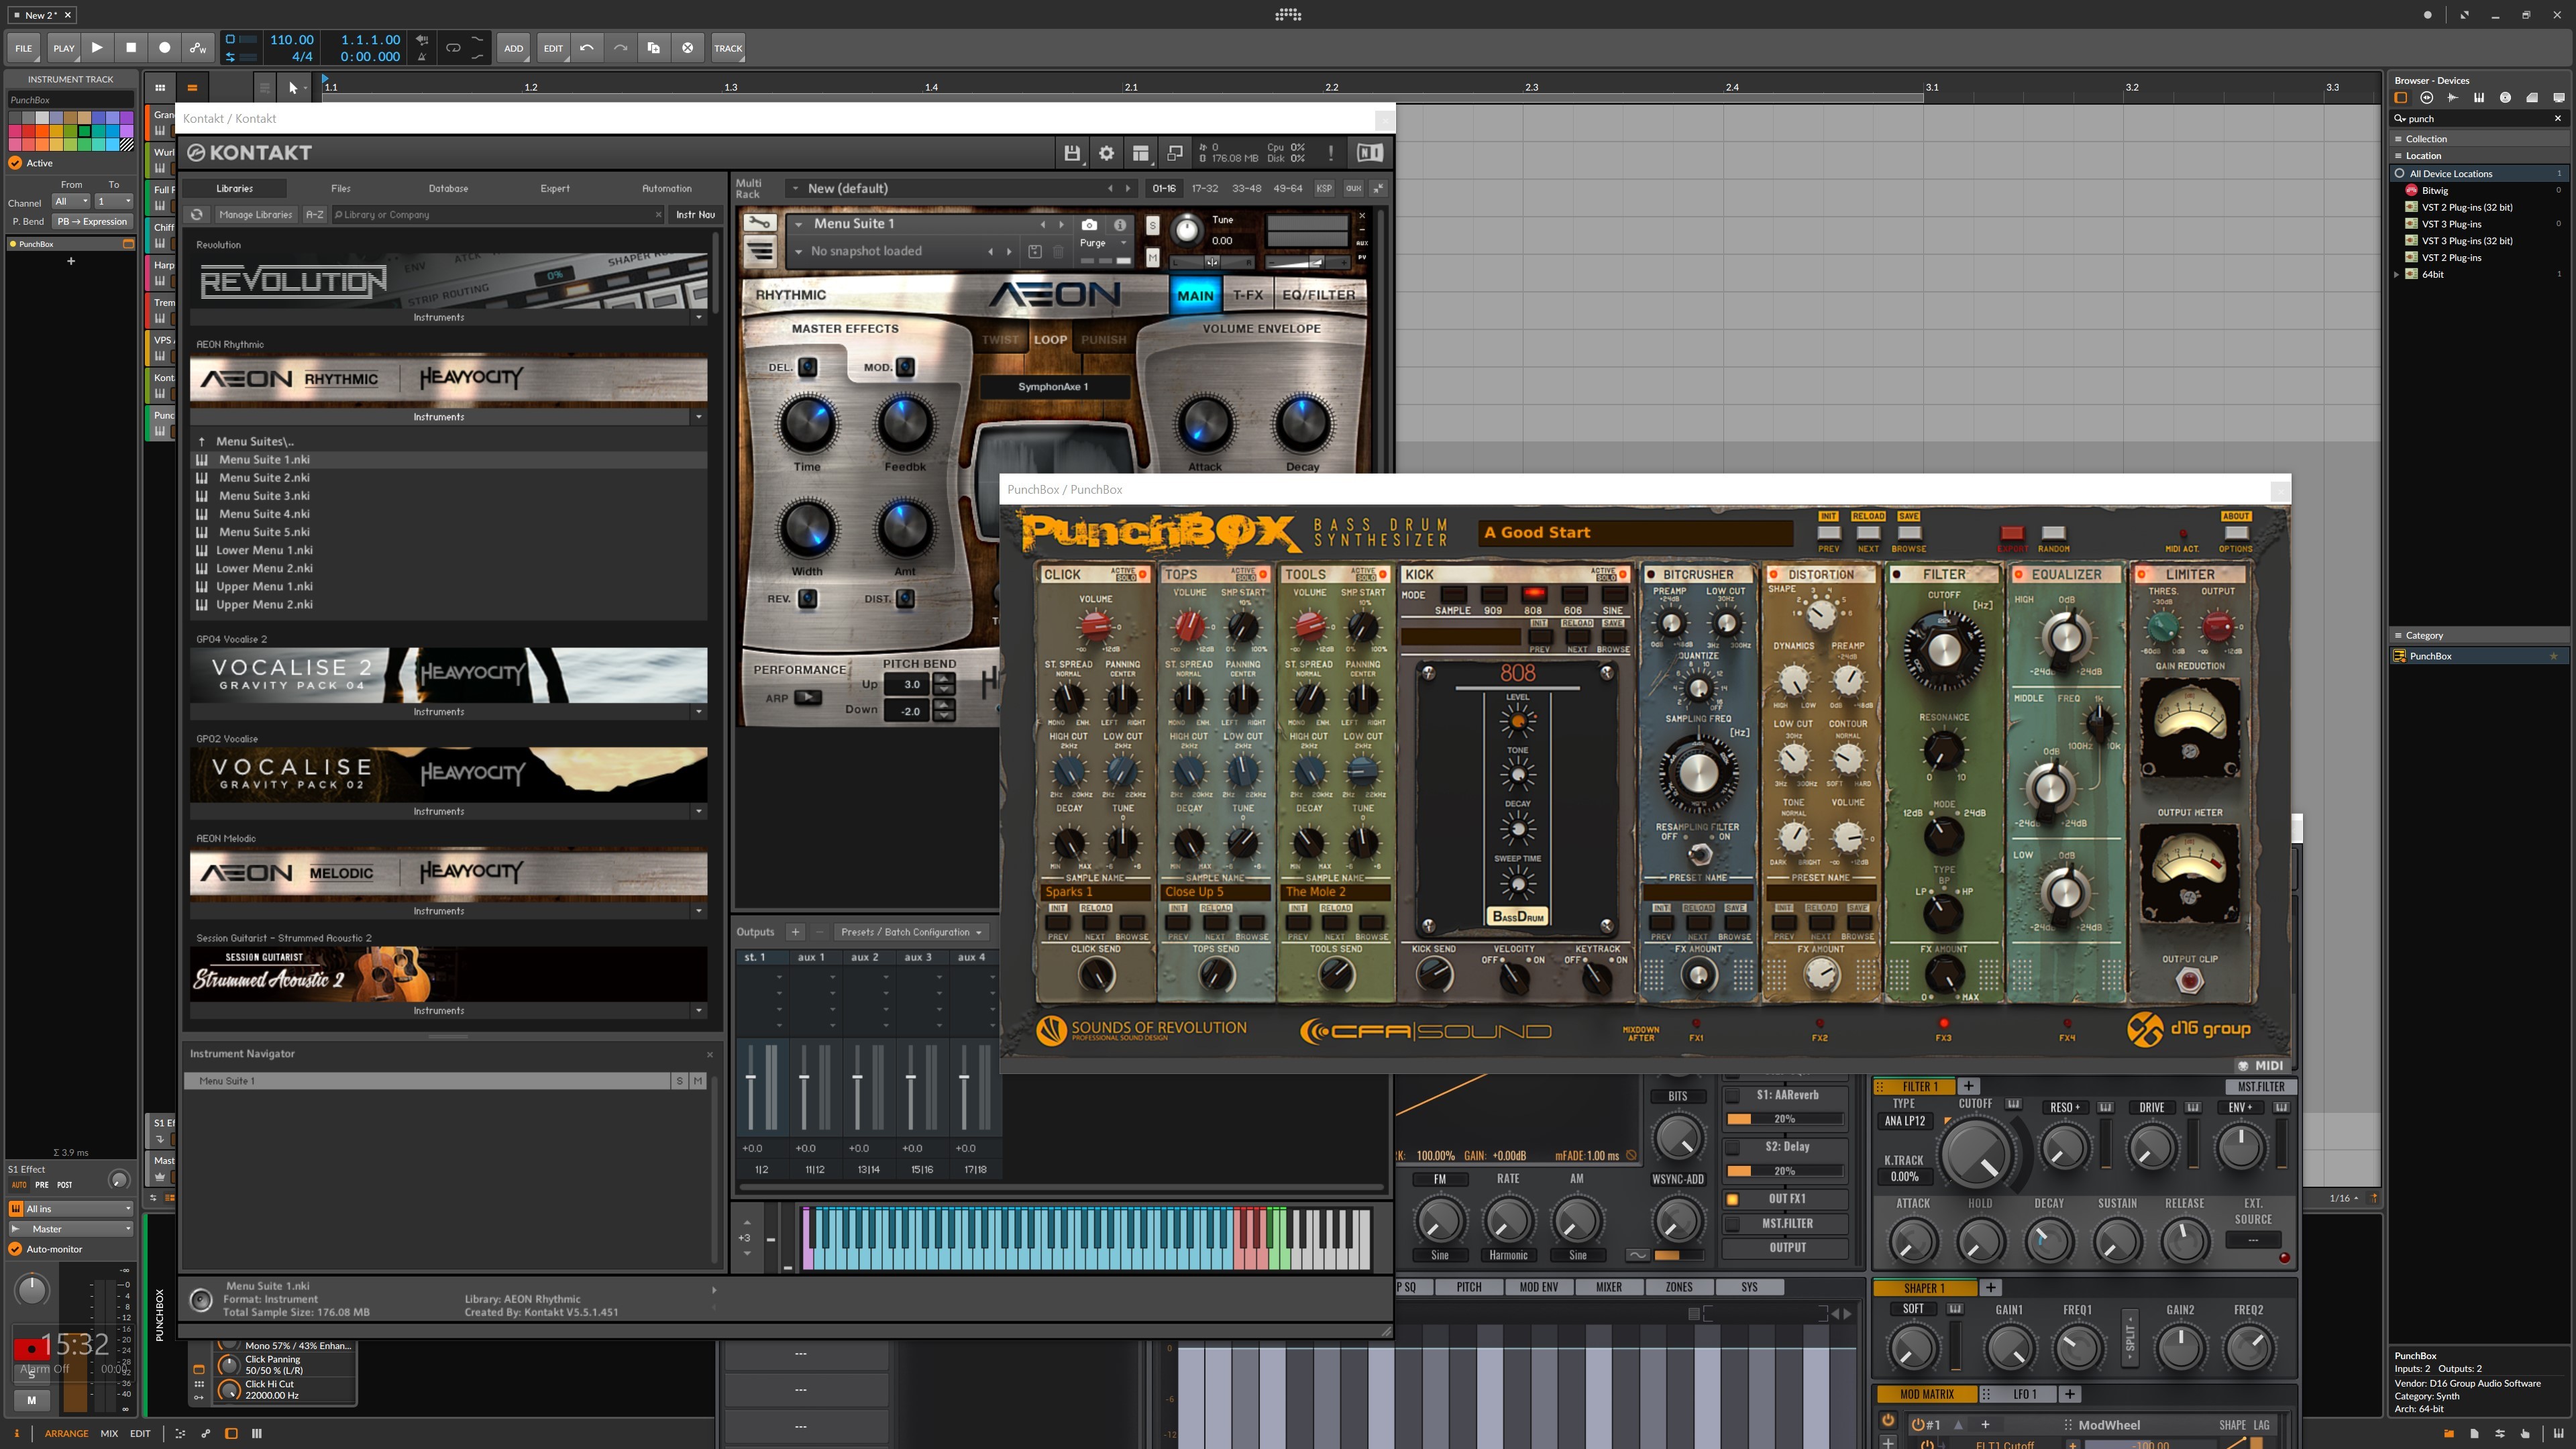
Task: Toggle the Active track checkbox
Action: pyautogui.click(x=15, y=163)
